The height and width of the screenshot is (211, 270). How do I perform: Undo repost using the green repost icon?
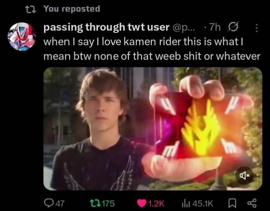tap(95, 204)
